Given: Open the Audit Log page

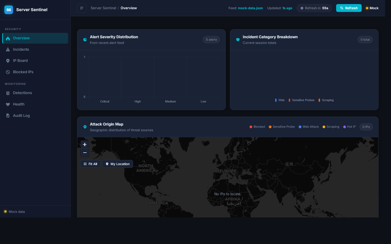Looking at the screenshot, I should (x=35, y=116).
